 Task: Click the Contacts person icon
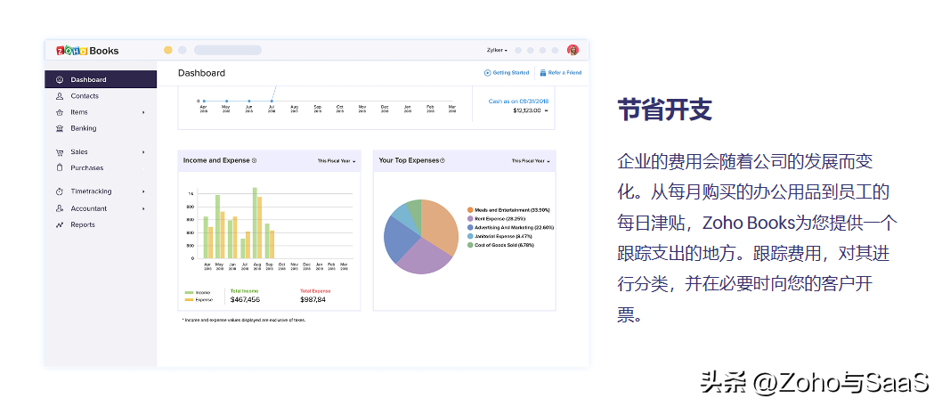[x=60, y=96]
